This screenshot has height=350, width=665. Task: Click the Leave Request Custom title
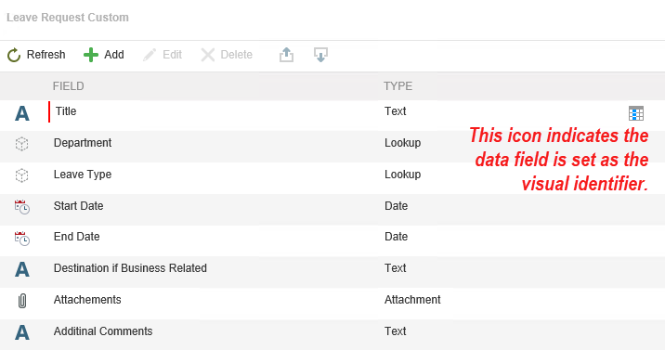(x=68, y=18)
